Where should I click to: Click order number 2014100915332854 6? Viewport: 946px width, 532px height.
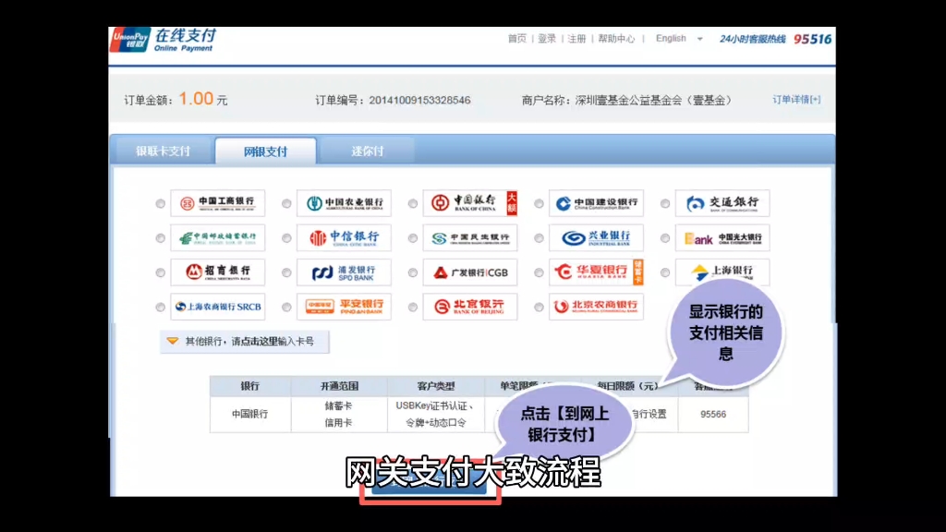pos(419,100)
